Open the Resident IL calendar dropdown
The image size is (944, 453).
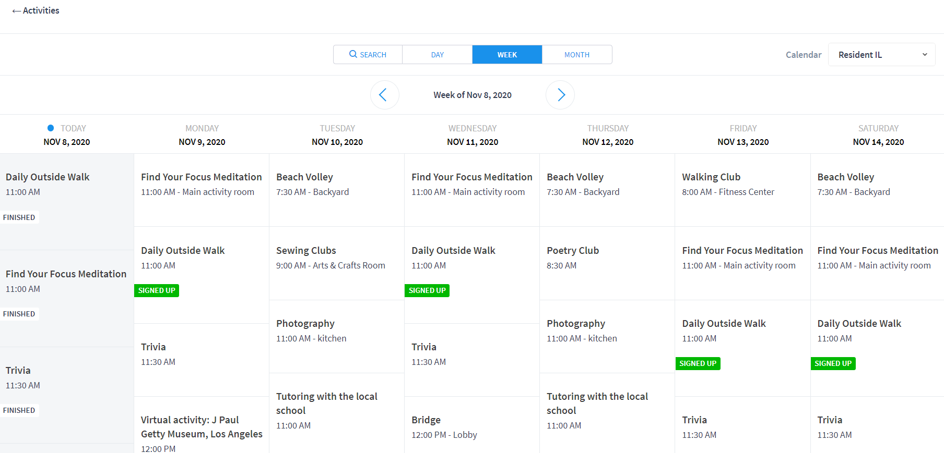point(881,55)
